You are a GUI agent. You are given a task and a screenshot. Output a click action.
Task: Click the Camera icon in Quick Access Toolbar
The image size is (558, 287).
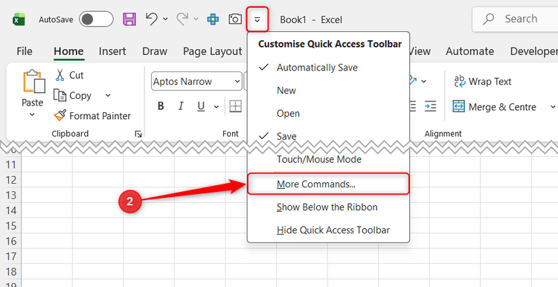[235, 19]
